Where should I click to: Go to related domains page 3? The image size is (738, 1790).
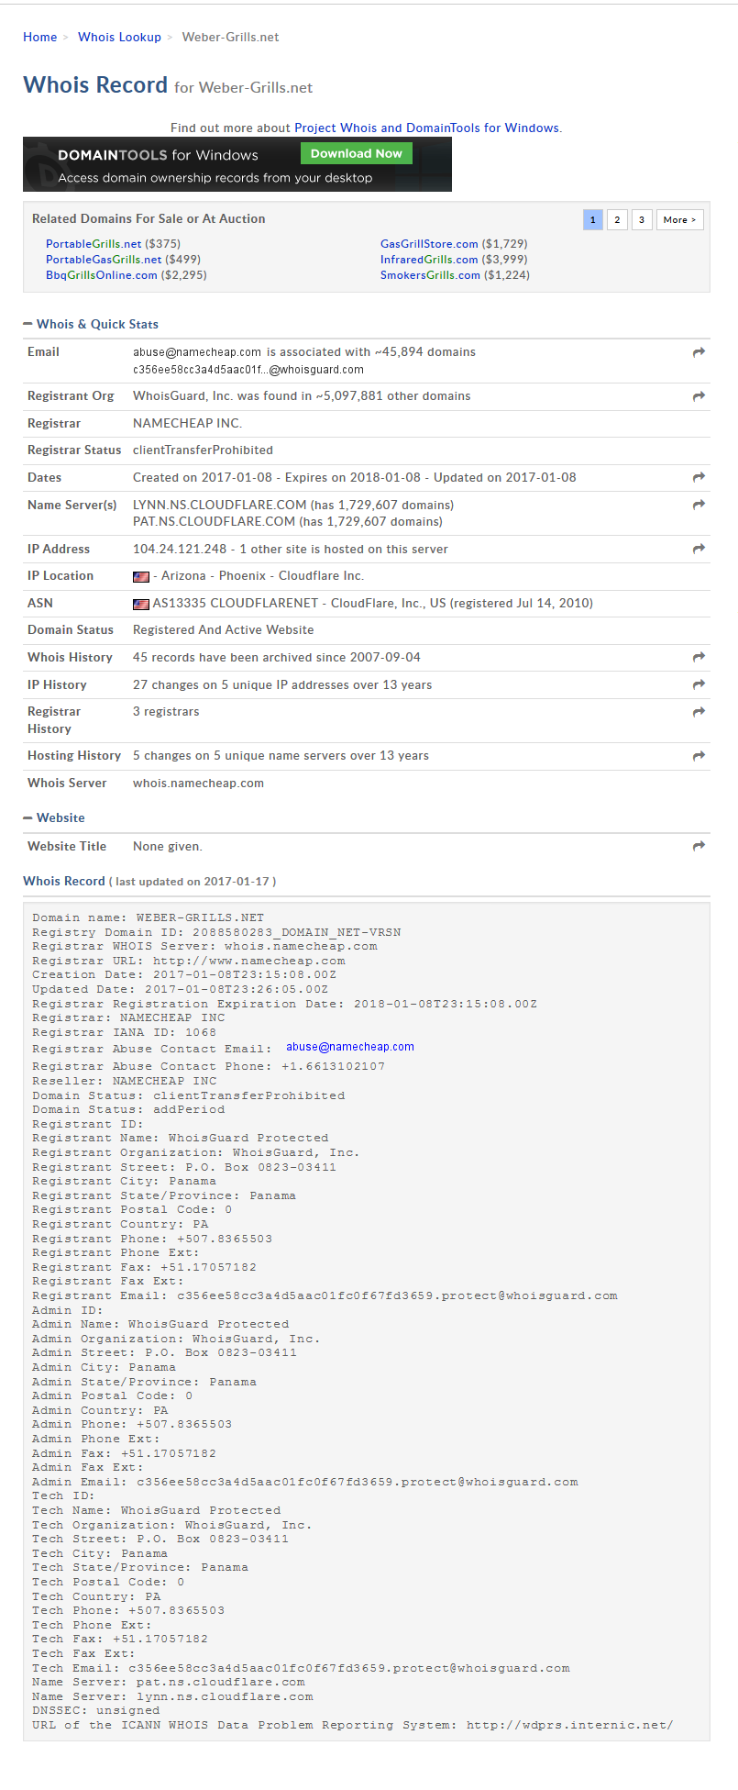pyautogui.click(x=642, y=220)
